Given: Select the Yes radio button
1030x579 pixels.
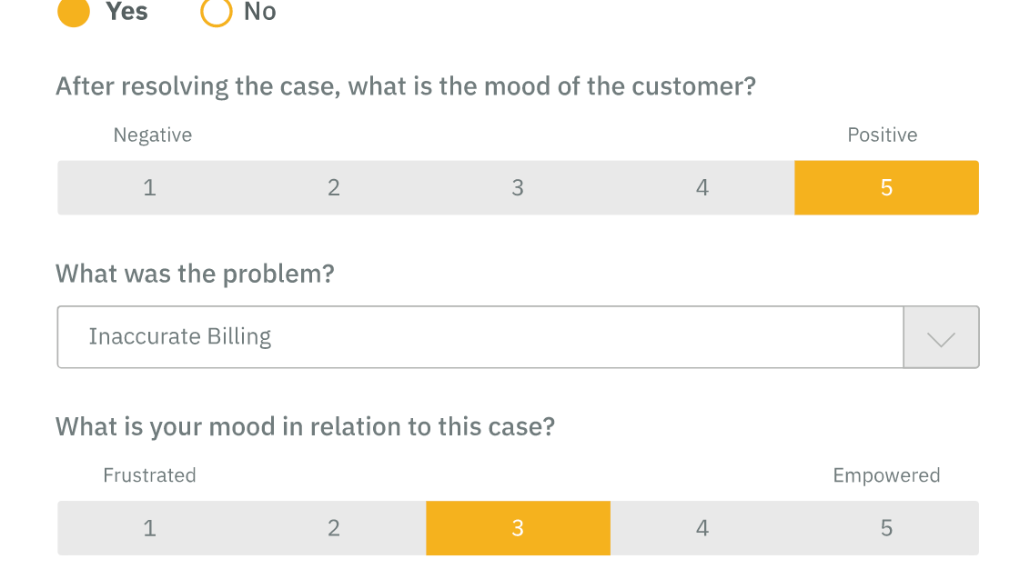Looking at the screenshot, I should (x=74, y=13).
